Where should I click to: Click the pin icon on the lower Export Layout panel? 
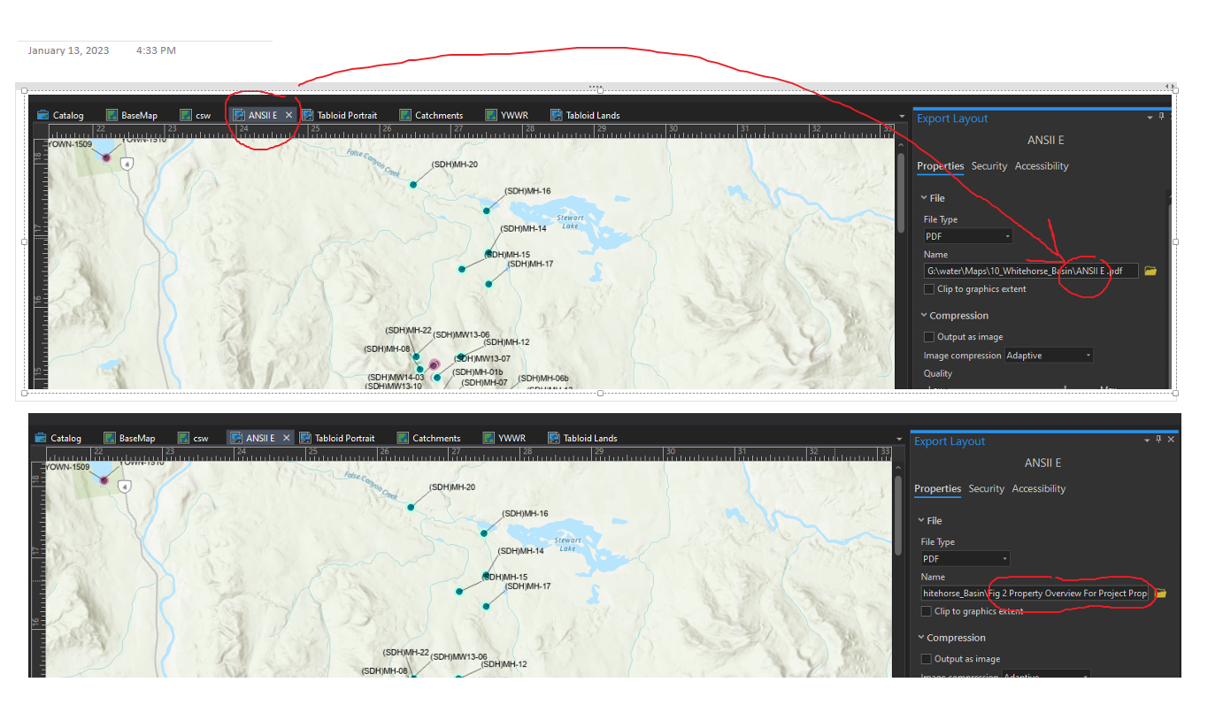pyautogui.click(x=1160, y=440)
